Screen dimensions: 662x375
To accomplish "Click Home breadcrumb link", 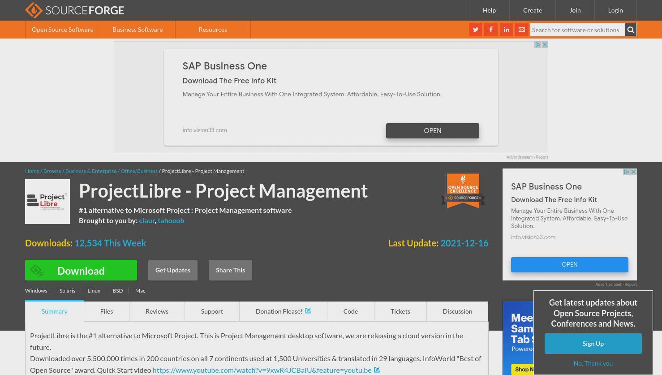I will pos(32,171).
